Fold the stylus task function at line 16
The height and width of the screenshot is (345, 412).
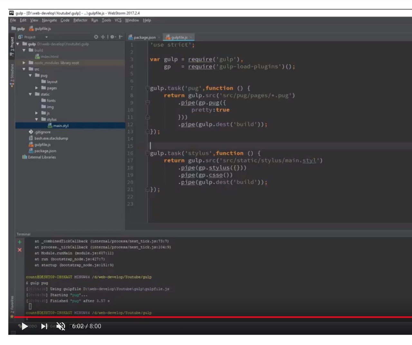pyautogui.click(x=147, y=153)
